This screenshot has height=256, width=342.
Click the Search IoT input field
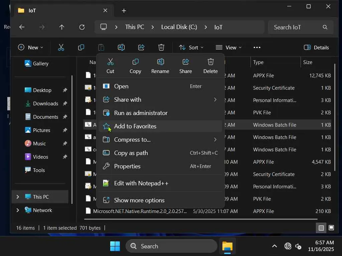[296, 27]
